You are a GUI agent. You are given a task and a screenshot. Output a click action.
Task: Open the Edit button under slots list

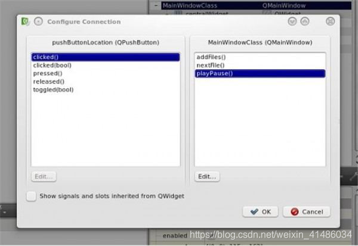click(x=207, y=176)
